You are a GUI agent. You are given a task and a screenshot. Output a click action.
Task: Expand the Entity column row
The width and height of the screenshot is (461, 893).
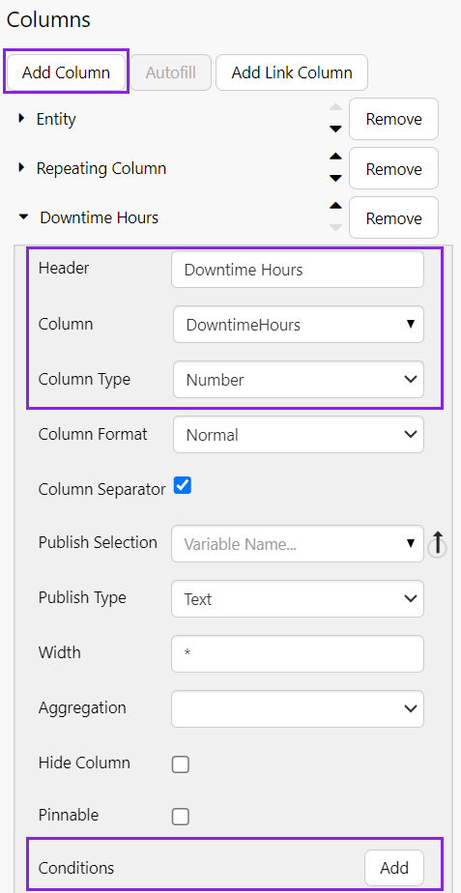click(22, 119)
